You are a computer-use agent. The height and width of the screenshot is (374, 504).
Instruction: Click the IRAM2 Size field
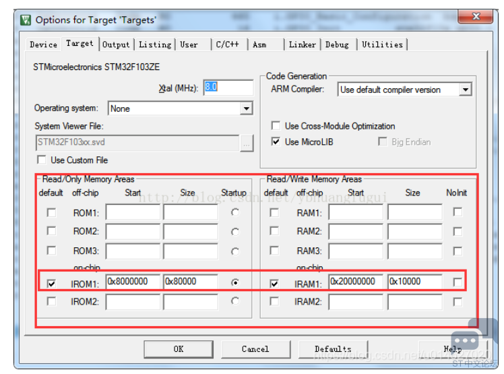[x=415, y=302]
